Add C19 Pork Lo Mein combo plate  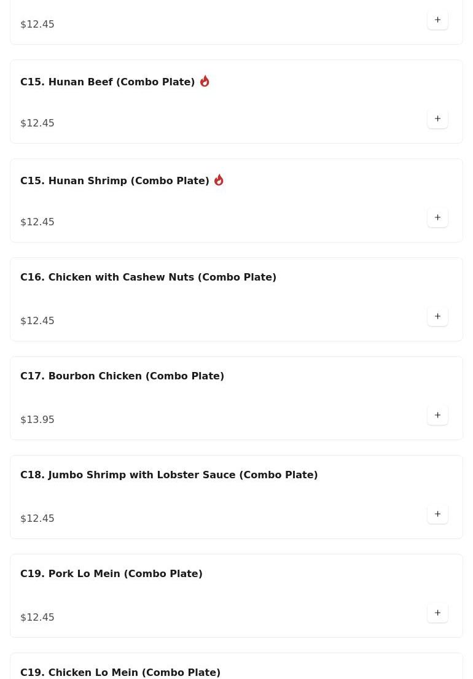coord(437,613)
